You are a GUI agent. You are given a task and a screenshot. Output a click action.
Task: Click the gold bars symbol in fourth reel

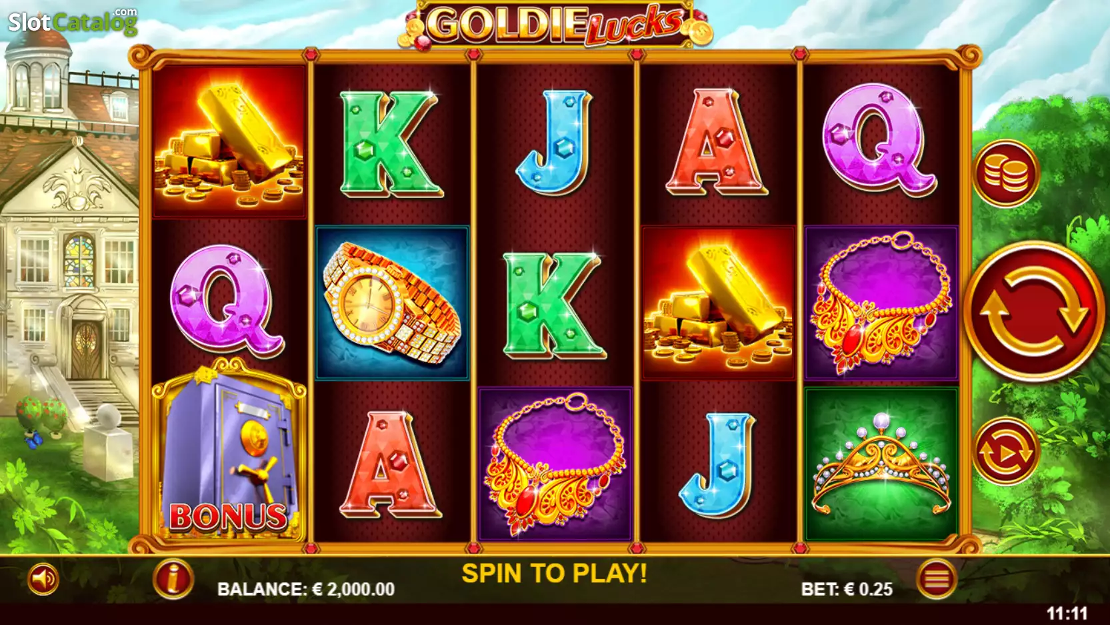pos(718,303)
